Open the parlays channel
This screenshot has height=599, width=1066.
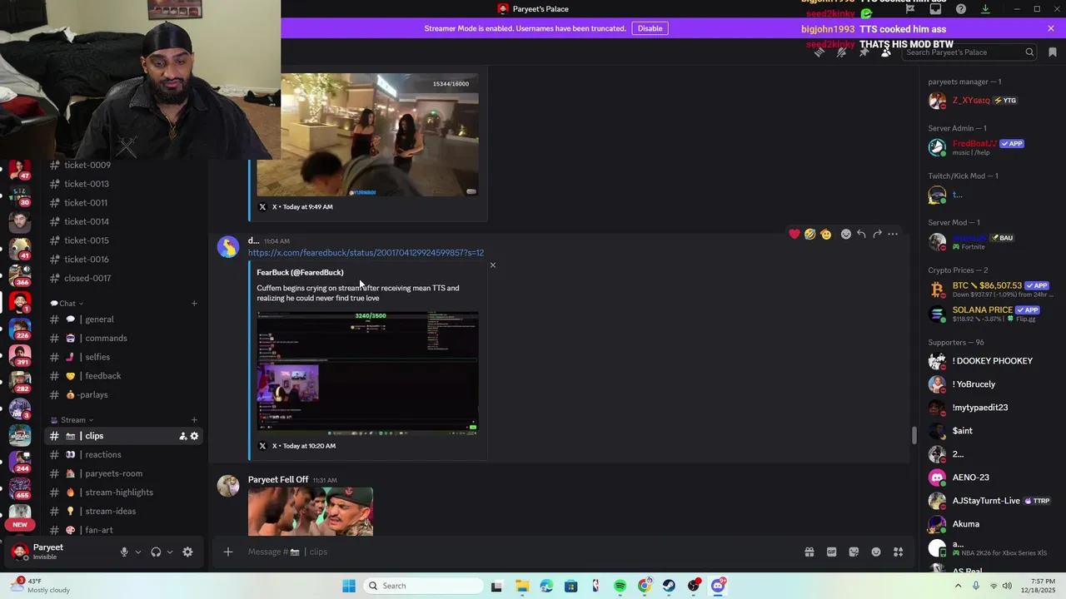pyautogui.click(x=123, y=395)
